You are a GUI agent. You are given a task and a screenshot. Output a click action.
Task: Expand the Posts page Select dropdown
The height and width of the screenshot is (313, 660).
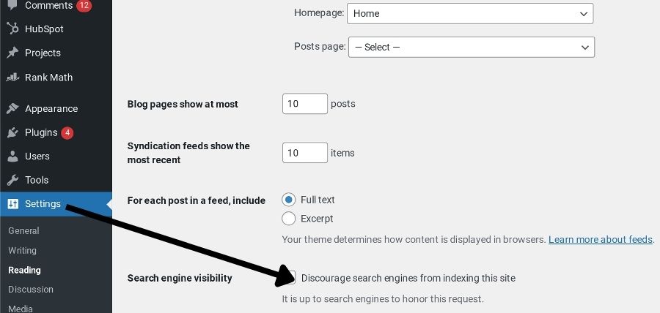(472, 47)
